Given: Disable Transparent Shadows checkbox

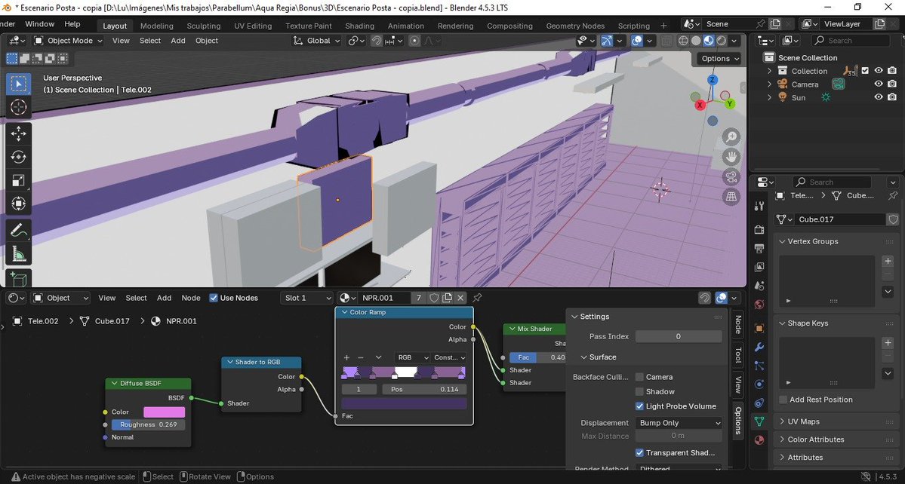Looking at the screenshot, I should pos(639,453).
